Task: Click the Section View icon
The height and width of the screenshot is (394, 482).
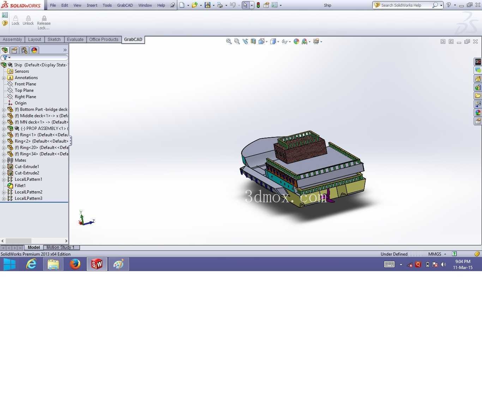Action: tap(253, 41)
